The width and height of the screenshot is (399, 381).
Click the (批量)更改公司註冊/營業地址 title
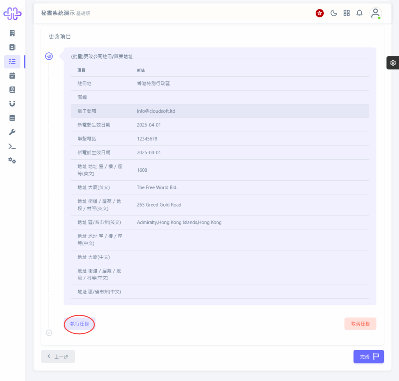[x=102, y=56]
